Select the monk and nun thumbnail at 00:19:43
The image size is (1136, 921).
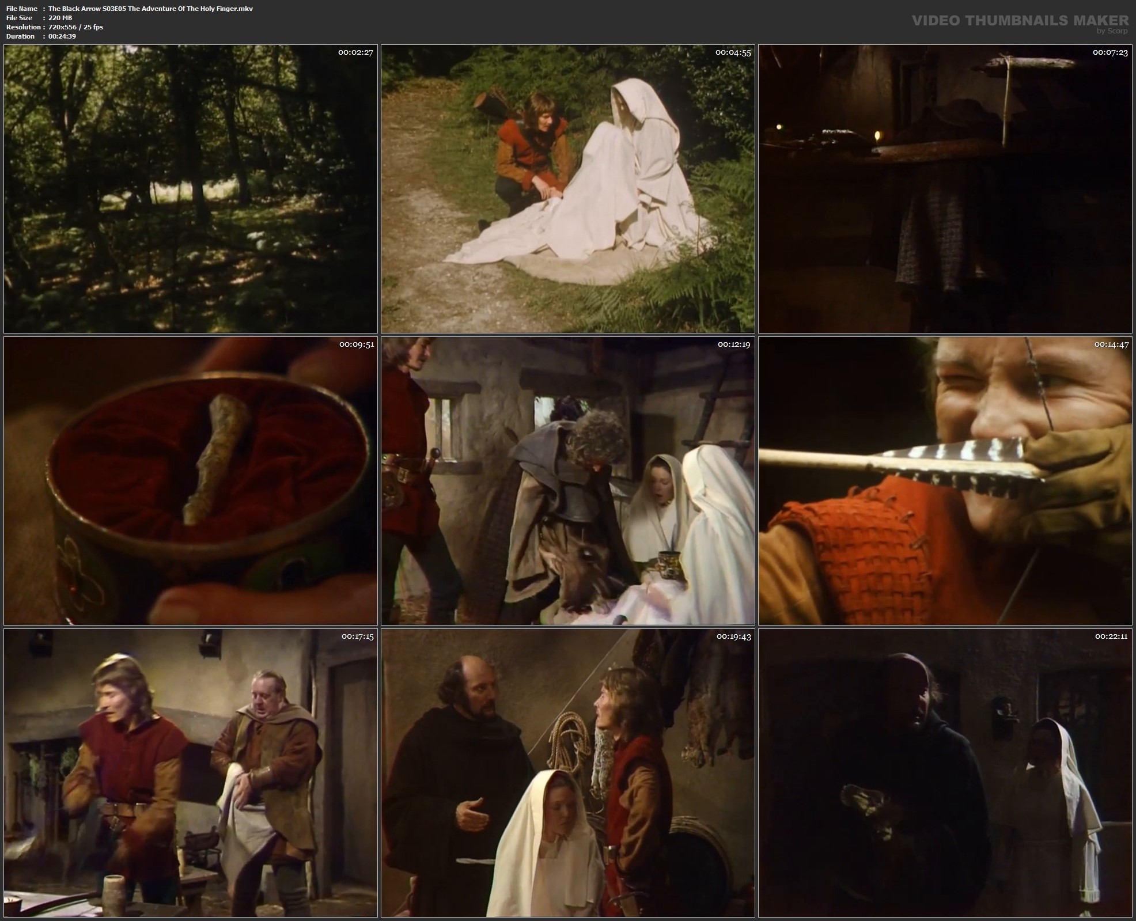click(567, 773)
